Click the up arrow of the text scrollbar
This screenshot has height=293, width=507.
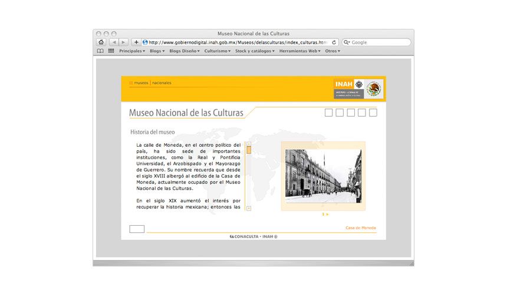[x=249, y=144]
